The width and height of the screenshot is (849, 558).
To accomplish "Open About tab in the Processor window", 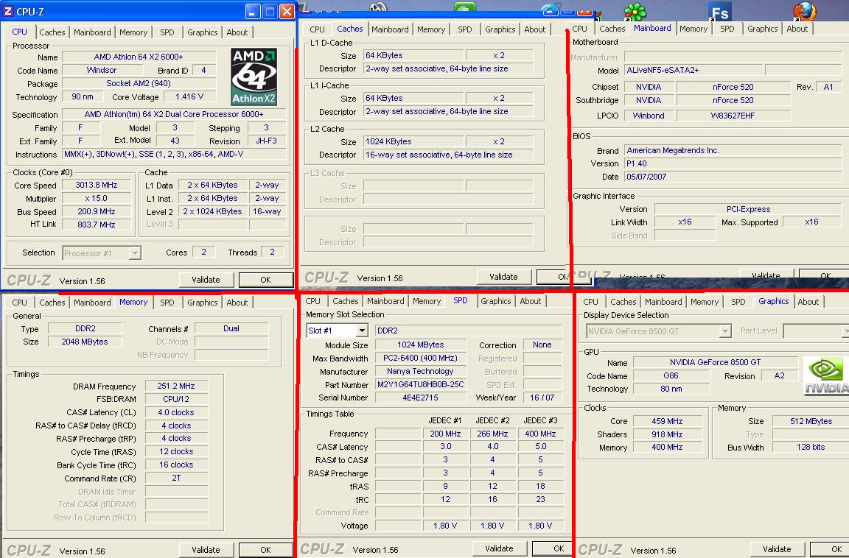I will point(237,32).
